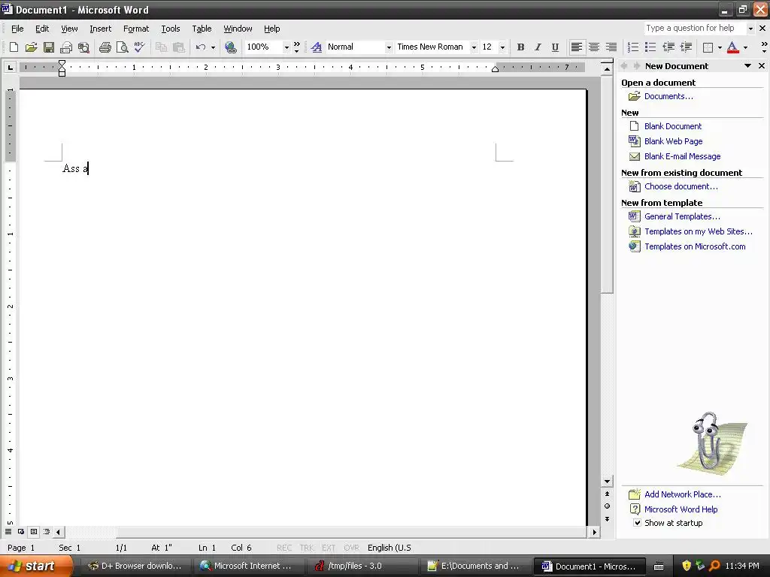Expand the help question box dropdown
This screenshot has width=770, height=577.
tap(750, 29)
